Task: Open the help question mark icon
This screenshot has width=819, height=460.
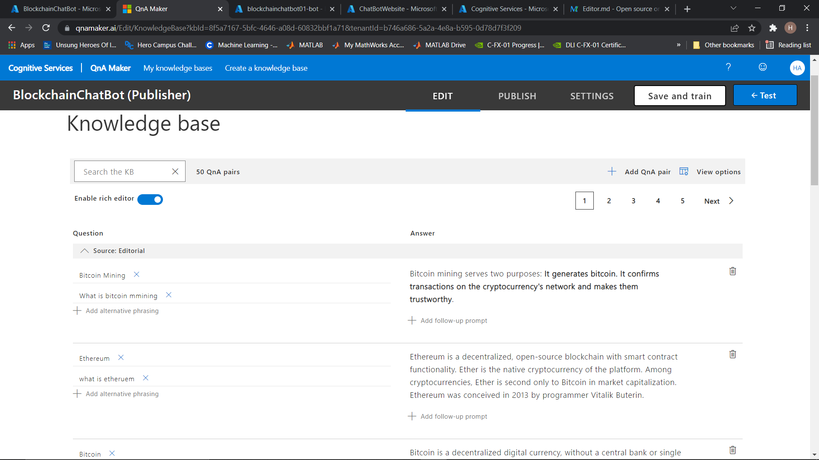Action: [x=728, y=67]
